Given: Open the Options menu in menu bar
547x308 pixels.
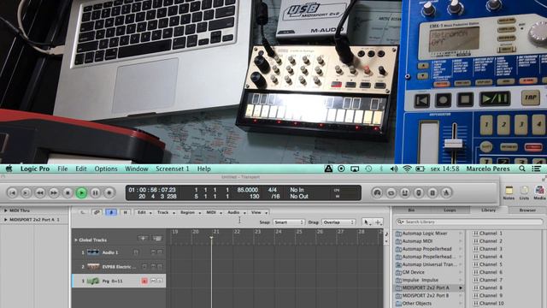Looking at the screenshot, I should coord(106,169).
